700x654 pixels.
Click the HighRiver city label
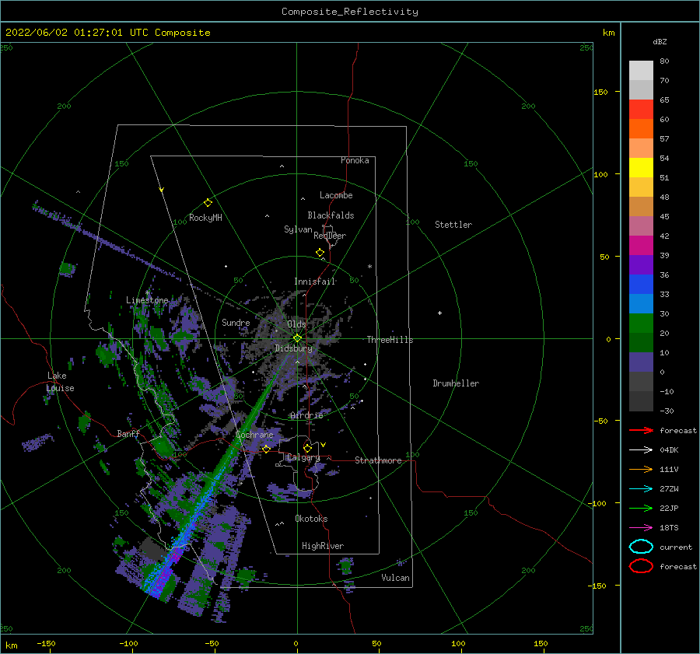coord(323,546)
